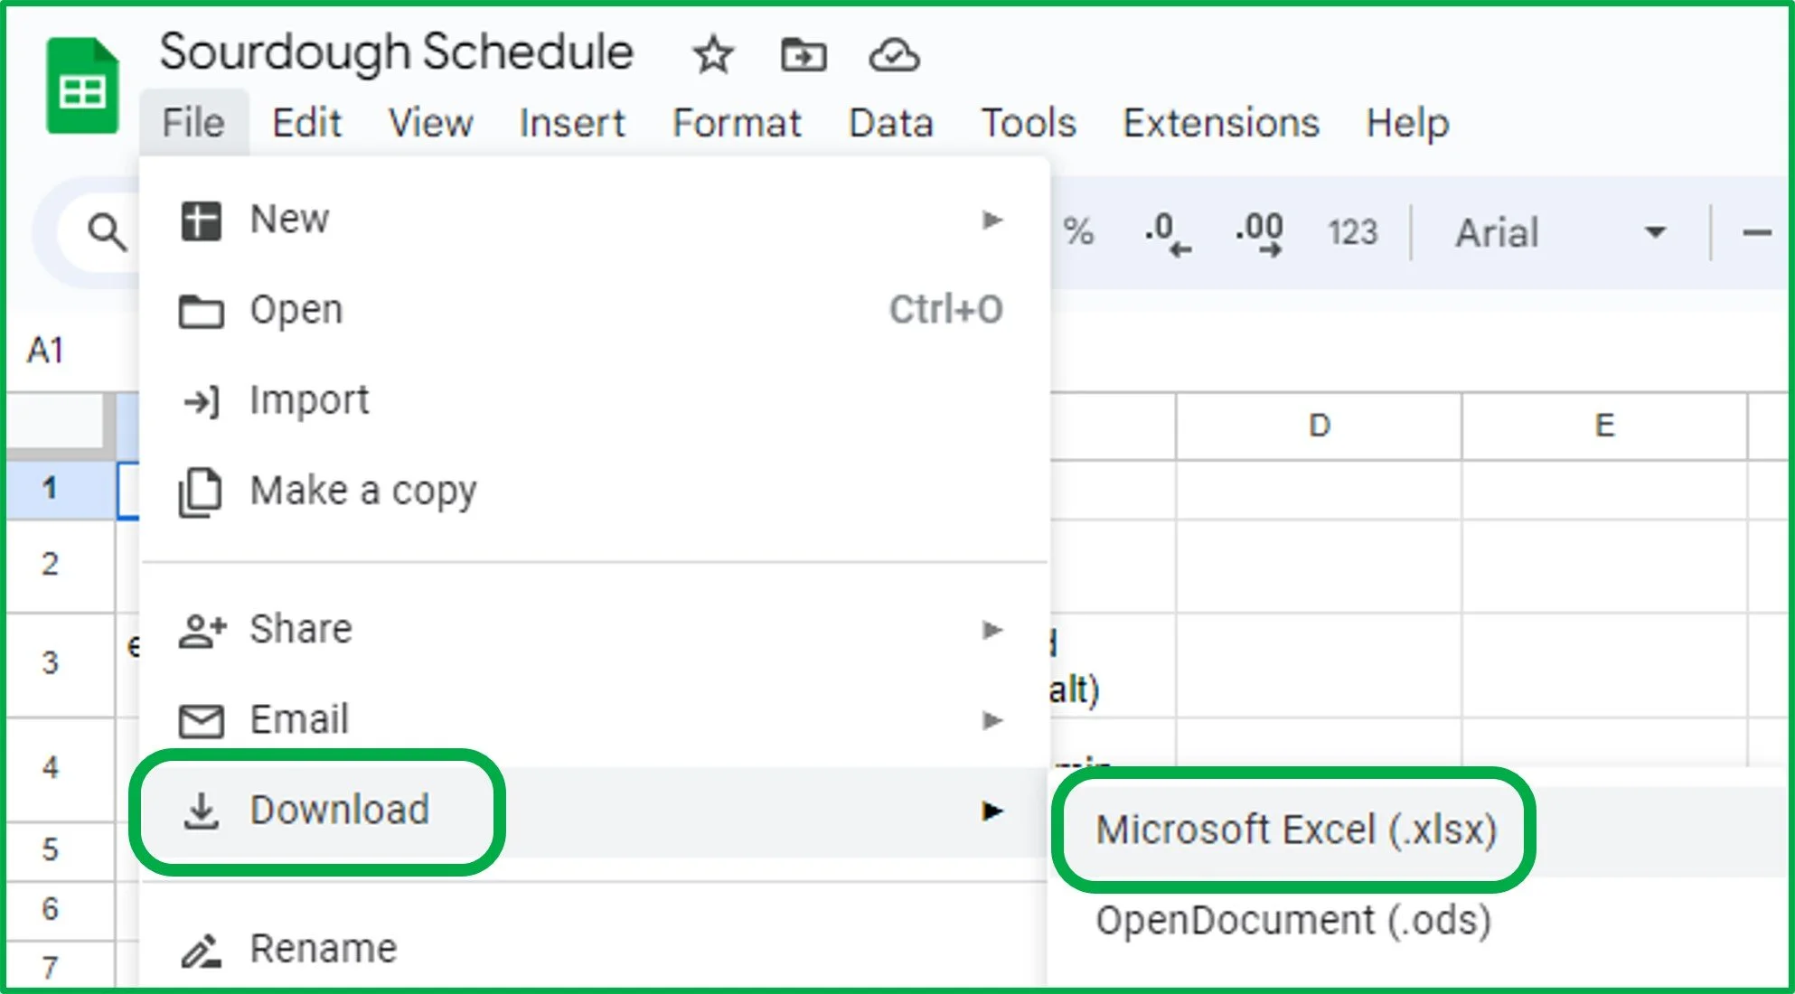Decrease decimal places in the toolbar
Viewport: 1795px width, 994px height.
[1167, 233]
